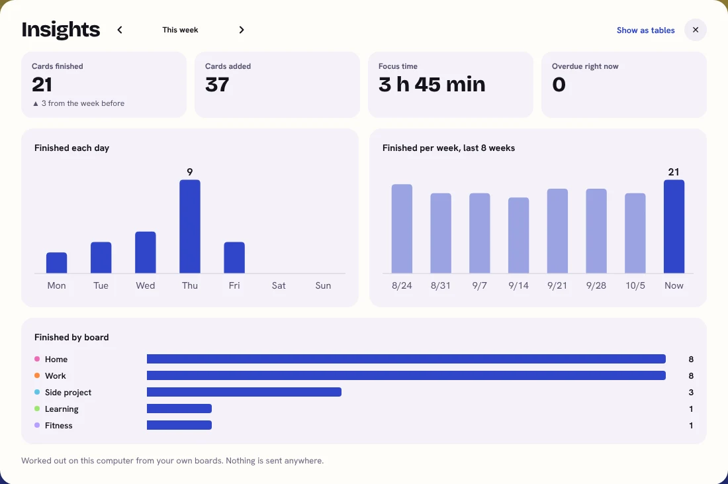The width and height of the screenshot is (728, 484).
Task: Click the pink Home board color dot
Action: (x=37, y=359)
